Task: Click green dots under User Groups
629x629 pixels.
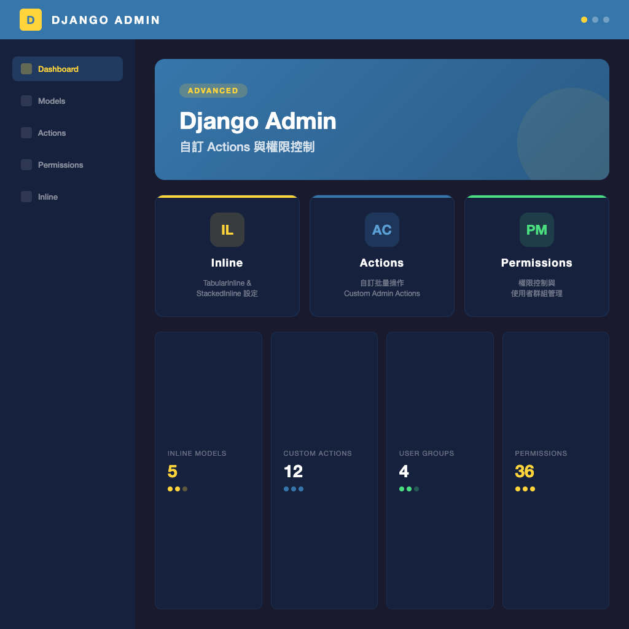Action: (x=409, y=489)
